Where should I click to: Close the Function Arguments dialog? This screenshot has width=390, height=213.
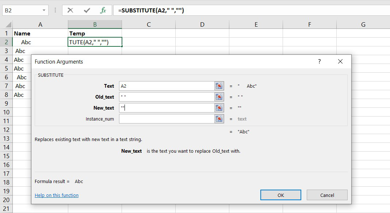coord(340,62)
